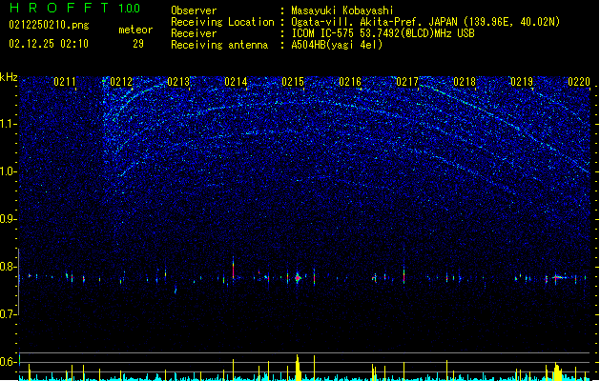Click the 0214 time marker
This screenshot has height=381, width=600.
coord(236,81)
